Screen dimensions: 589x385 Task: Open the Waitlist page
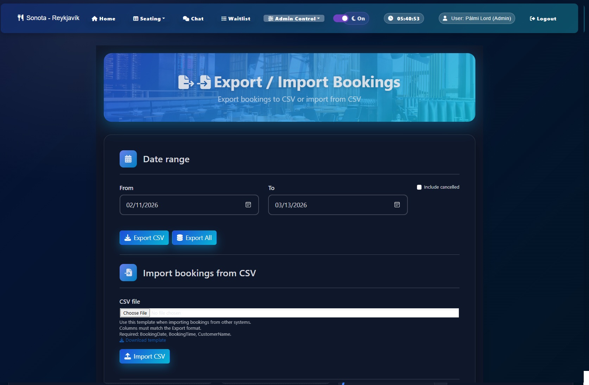pyautogui.click(x=236, y=19)
